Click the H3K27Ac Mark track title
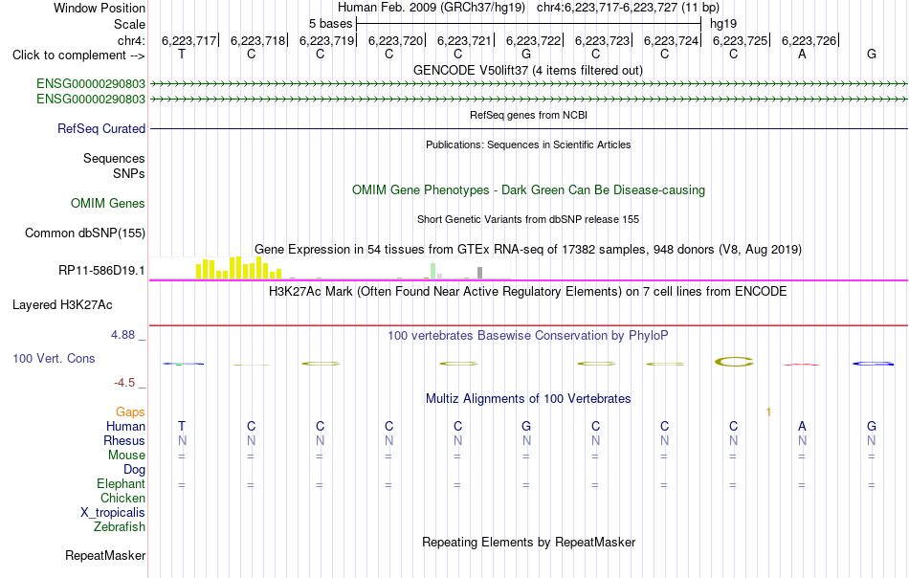 [528, 291]
